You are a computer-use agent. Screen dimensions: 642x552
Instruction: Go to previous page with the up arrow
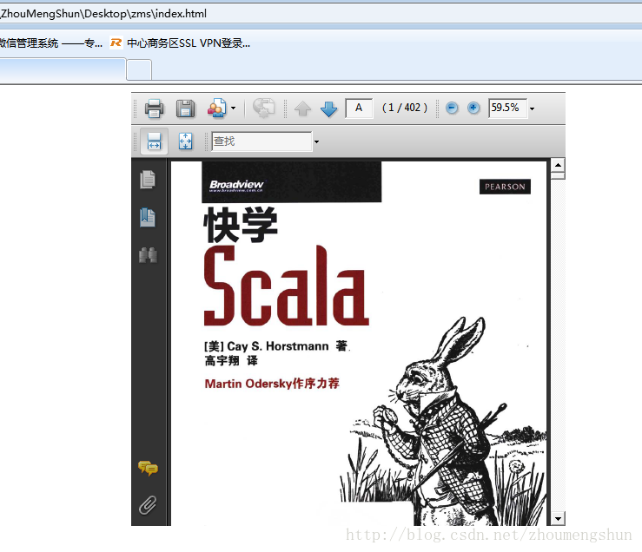(x=302, y=108)
